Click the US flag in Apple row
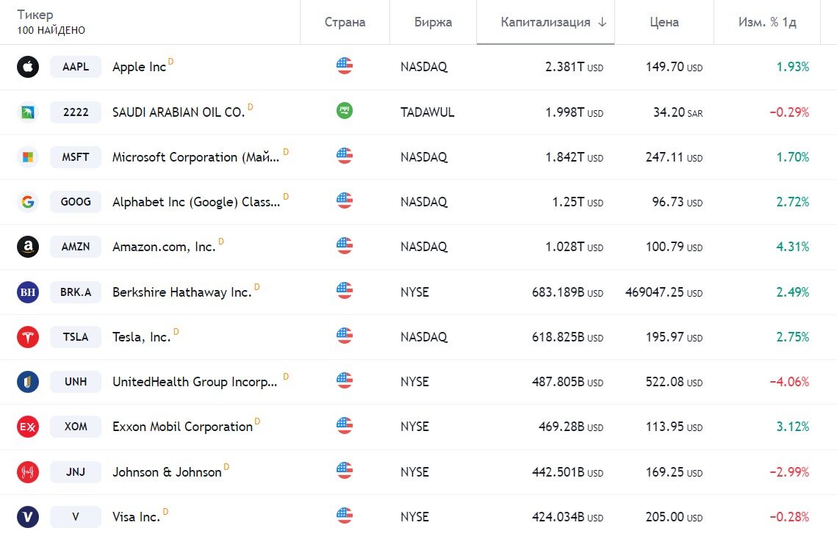The width and height of the screenshot is (837, 539). tap(345, 65)
